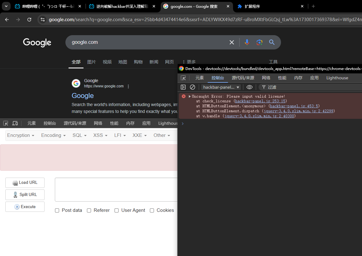Reload the current browser page
This screenshot has height=256, width=362.
(29, 20)
